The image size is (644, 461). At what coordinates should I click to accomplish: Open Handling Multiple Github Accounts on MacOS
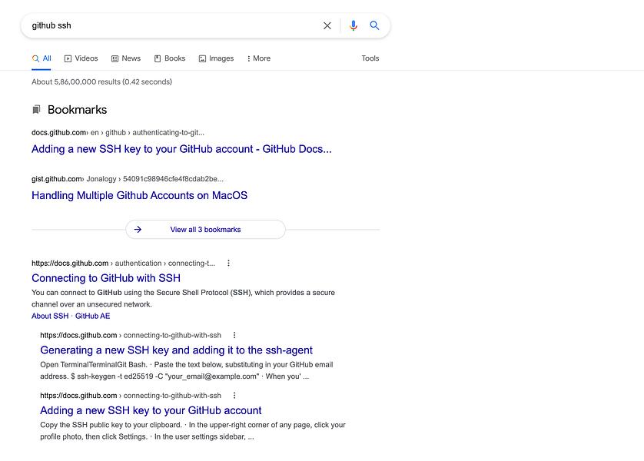click(139, 195)
